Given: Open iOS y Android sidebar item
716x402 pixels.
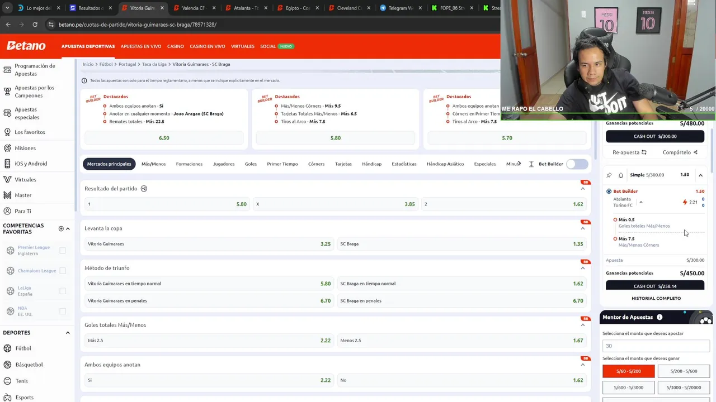Looking at the screenshot, I should click(x=31, y=164).
